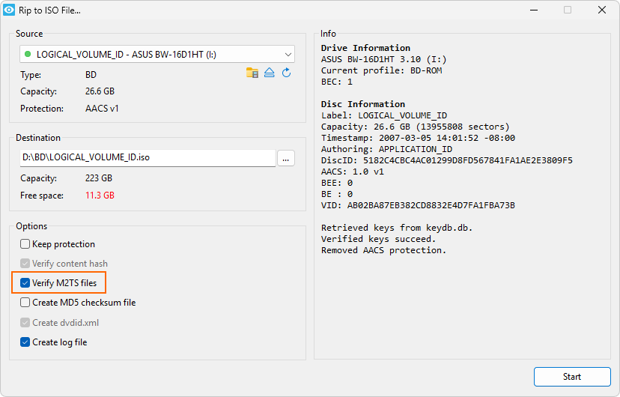Disable the Create log file option
Viewport: 620px width, 397px height.
25,342
